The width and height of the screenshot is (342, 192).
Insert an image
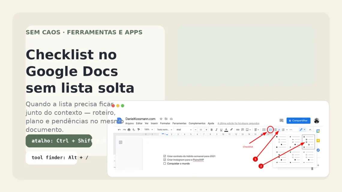[x=247, y=130]
